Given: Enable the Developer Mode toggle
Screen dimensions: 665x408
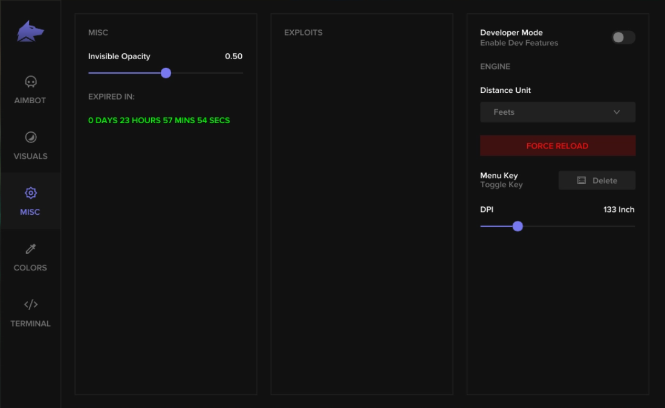Looking at the screenshot, I should coord(623,37).
